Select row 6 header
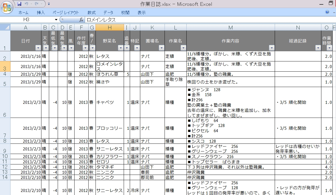 (x=5, y=102)
